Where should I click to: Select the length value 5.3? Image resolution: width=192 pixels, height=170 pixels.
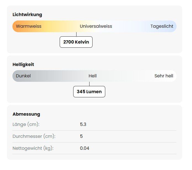pyautogui.click(x=83, y=125)
